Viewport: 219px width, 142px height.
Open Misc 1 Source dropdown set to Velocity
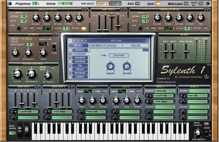(165, 91)
